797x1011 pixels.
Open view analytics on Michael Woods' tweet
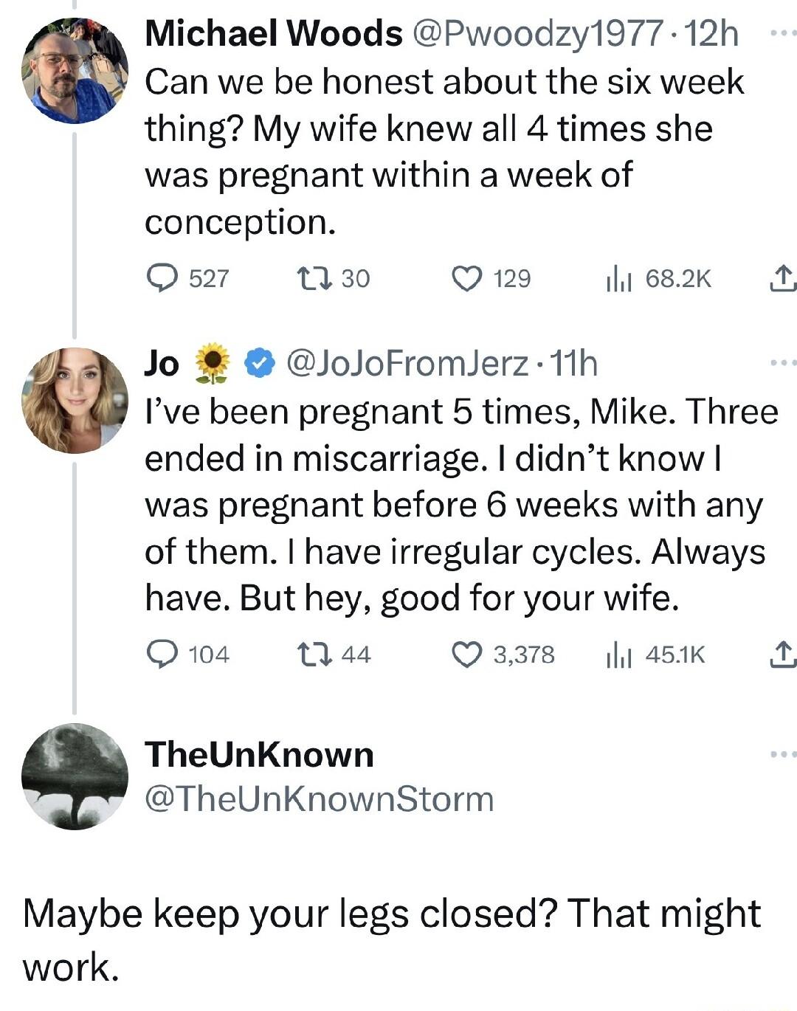tap(620, 277)
